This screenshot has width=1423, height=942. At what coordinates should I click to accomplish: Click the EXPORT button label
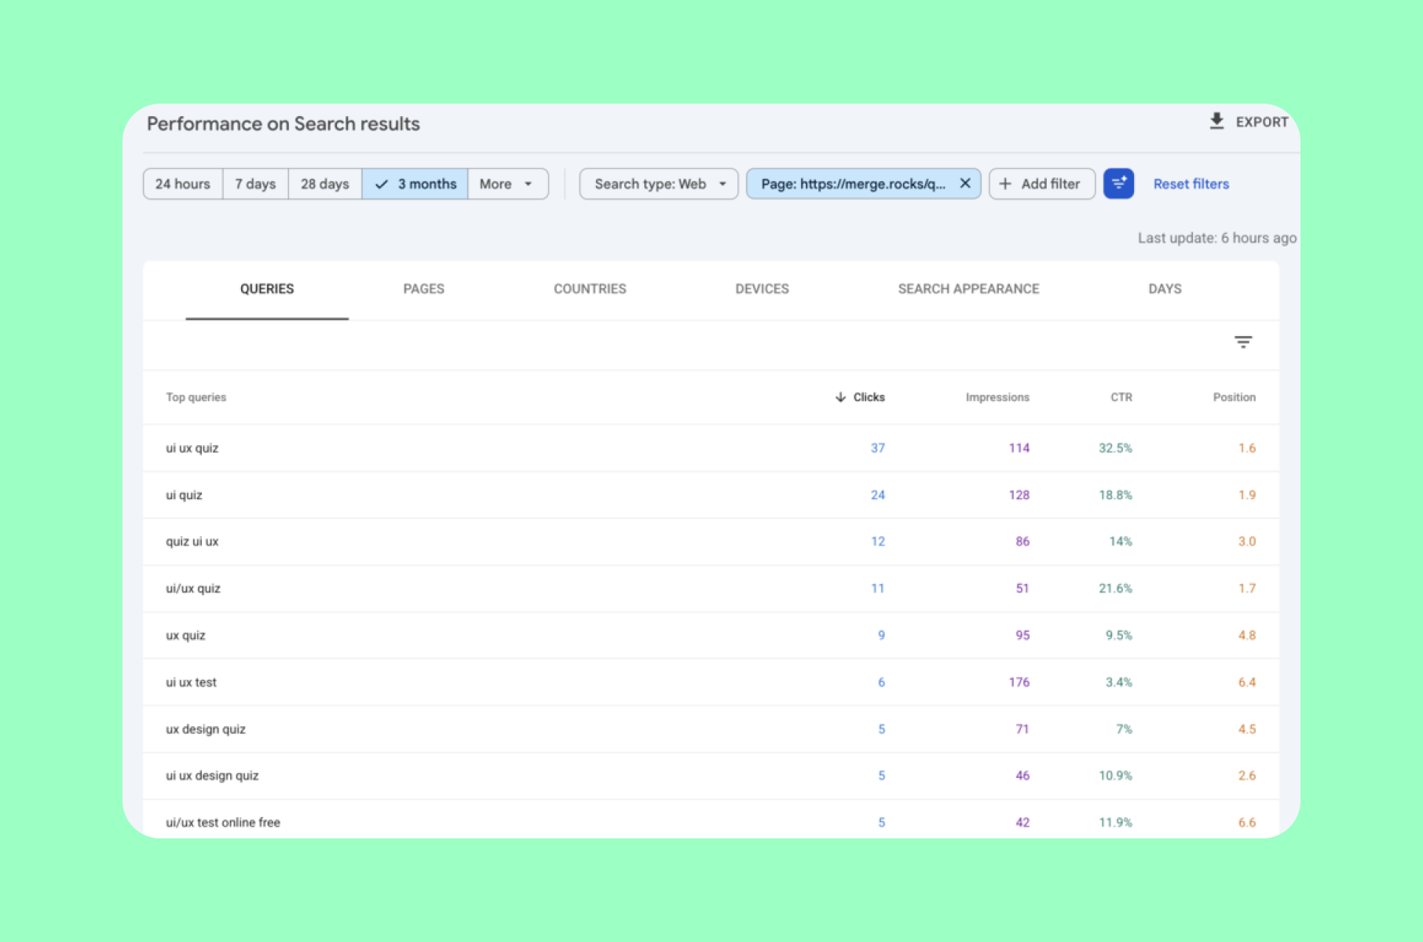[1262, 122]
